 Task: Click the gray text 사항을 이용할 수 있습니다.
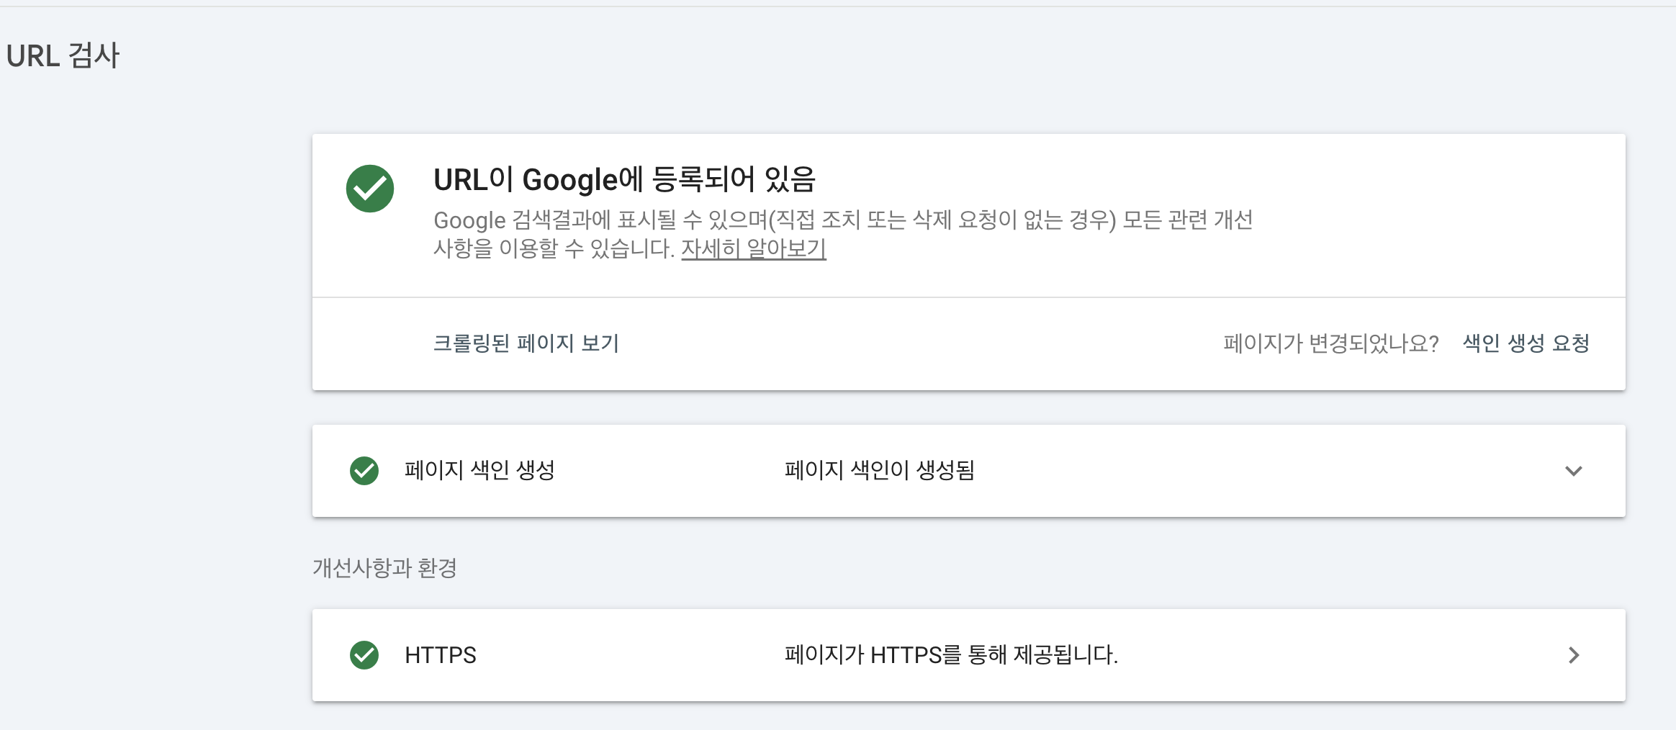(x=553, y=248)
